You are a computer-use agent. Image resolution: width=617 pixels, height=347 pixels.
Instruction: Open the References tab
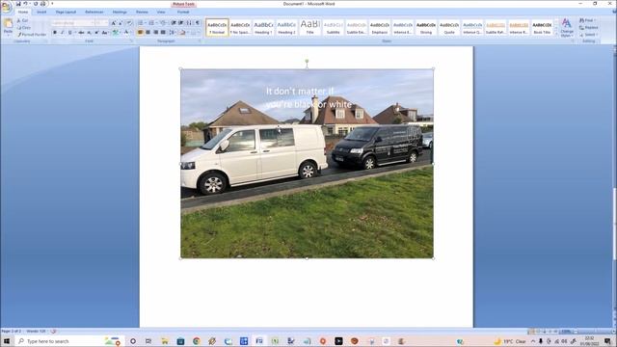click(x=94, y=13)
